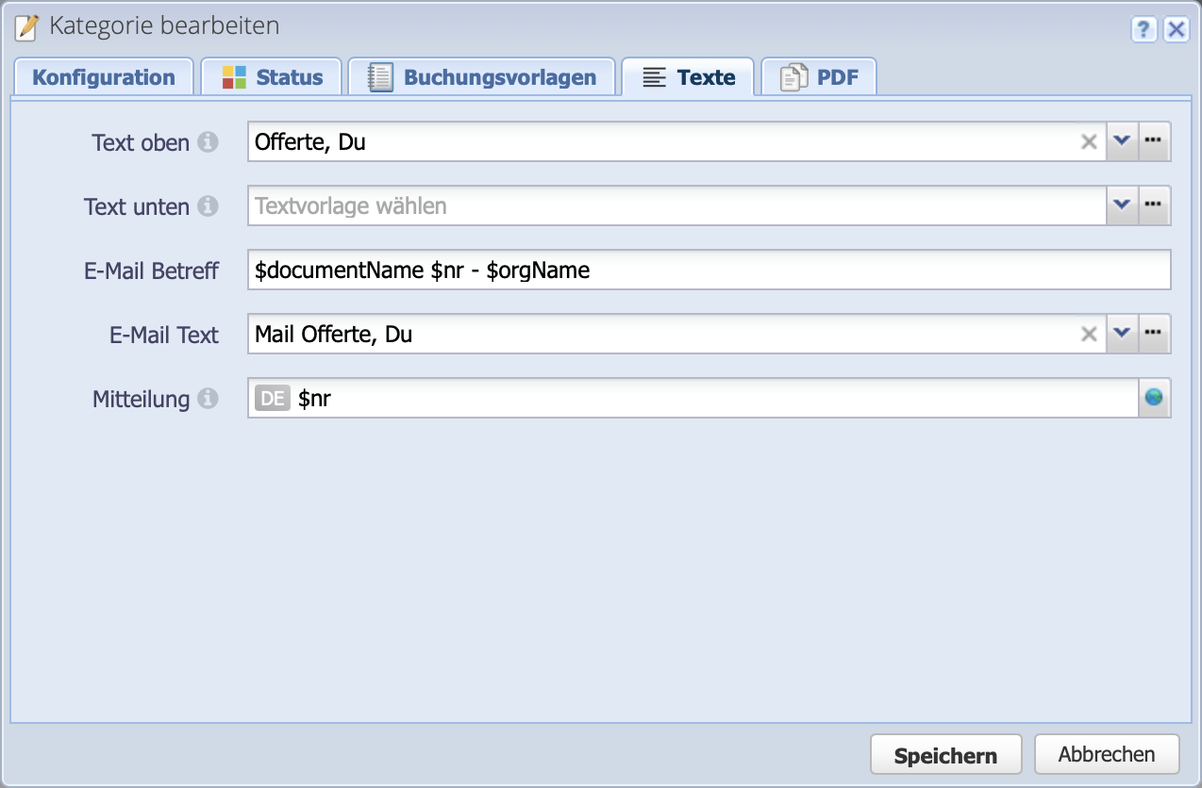Switch to the Konfiguration tab
Screen dimensions: 1202x788
tap(104, 77)
